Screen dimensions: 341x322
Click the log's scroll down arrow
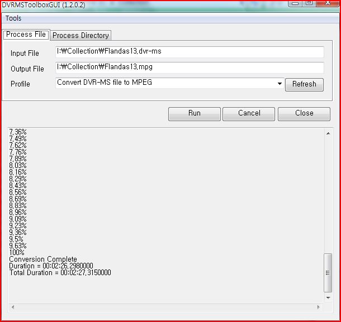(328, 298)
